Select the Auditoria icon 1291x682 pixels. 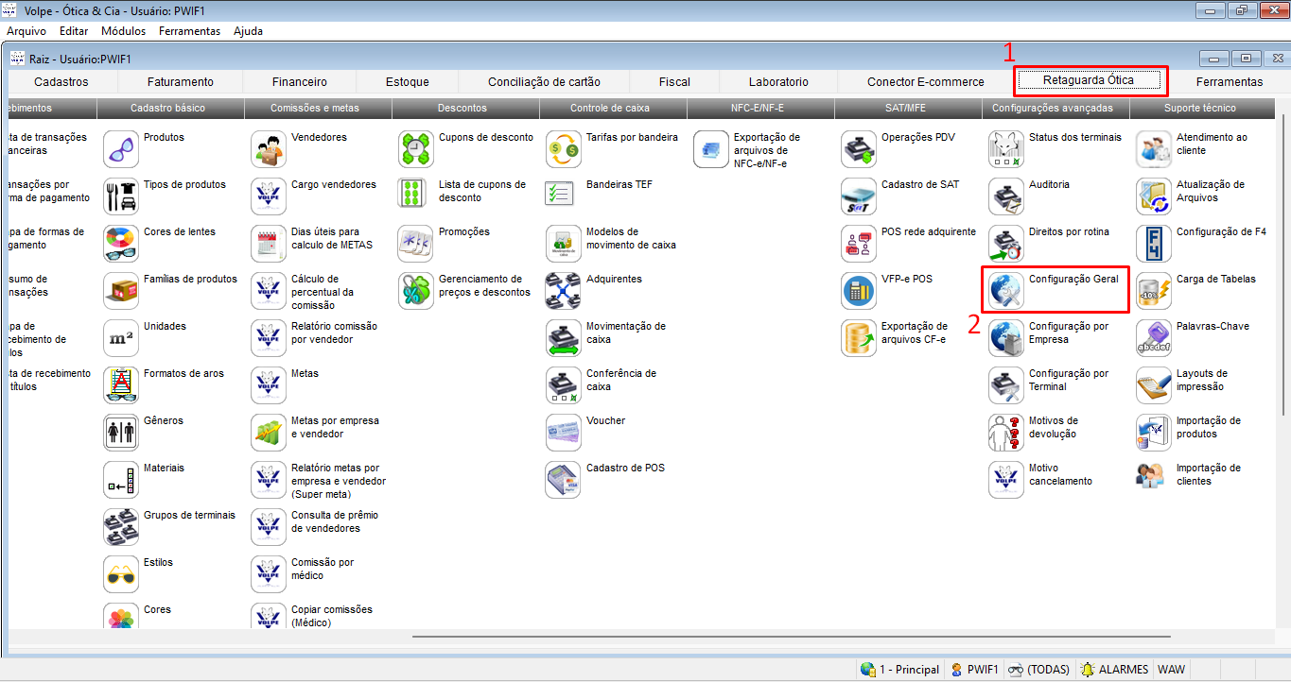tap(1006, 196)
